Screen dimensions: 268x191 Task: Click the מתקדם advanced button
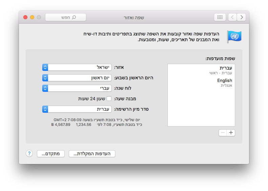pos(51,154)
